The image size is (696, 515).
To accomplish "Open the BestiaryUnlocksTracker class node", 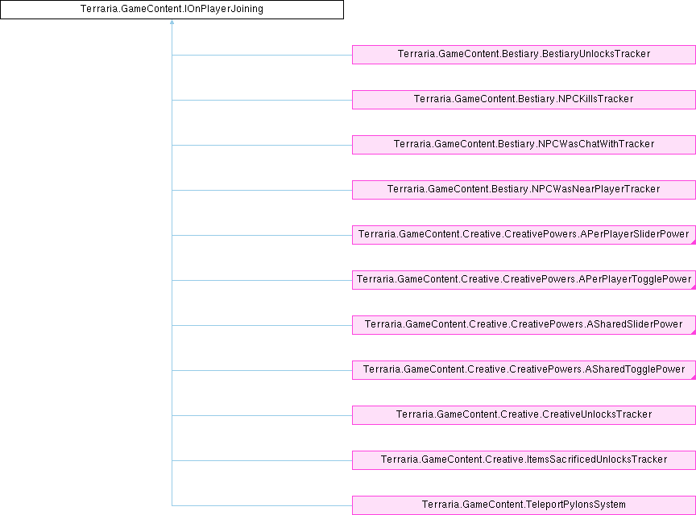I will point(524,55).
